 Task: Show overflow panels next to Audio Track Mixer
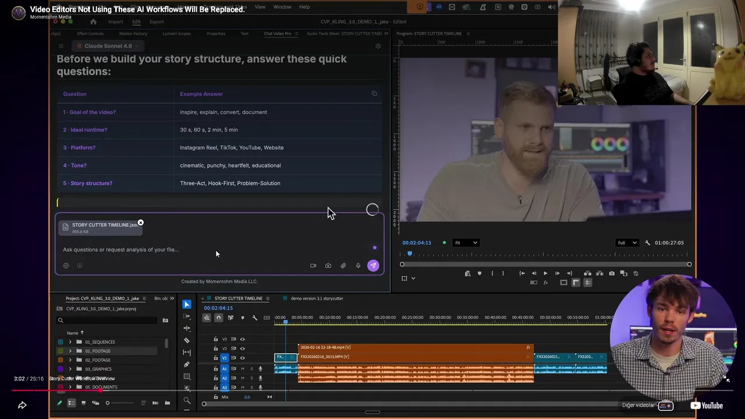(x=386, y=33)
